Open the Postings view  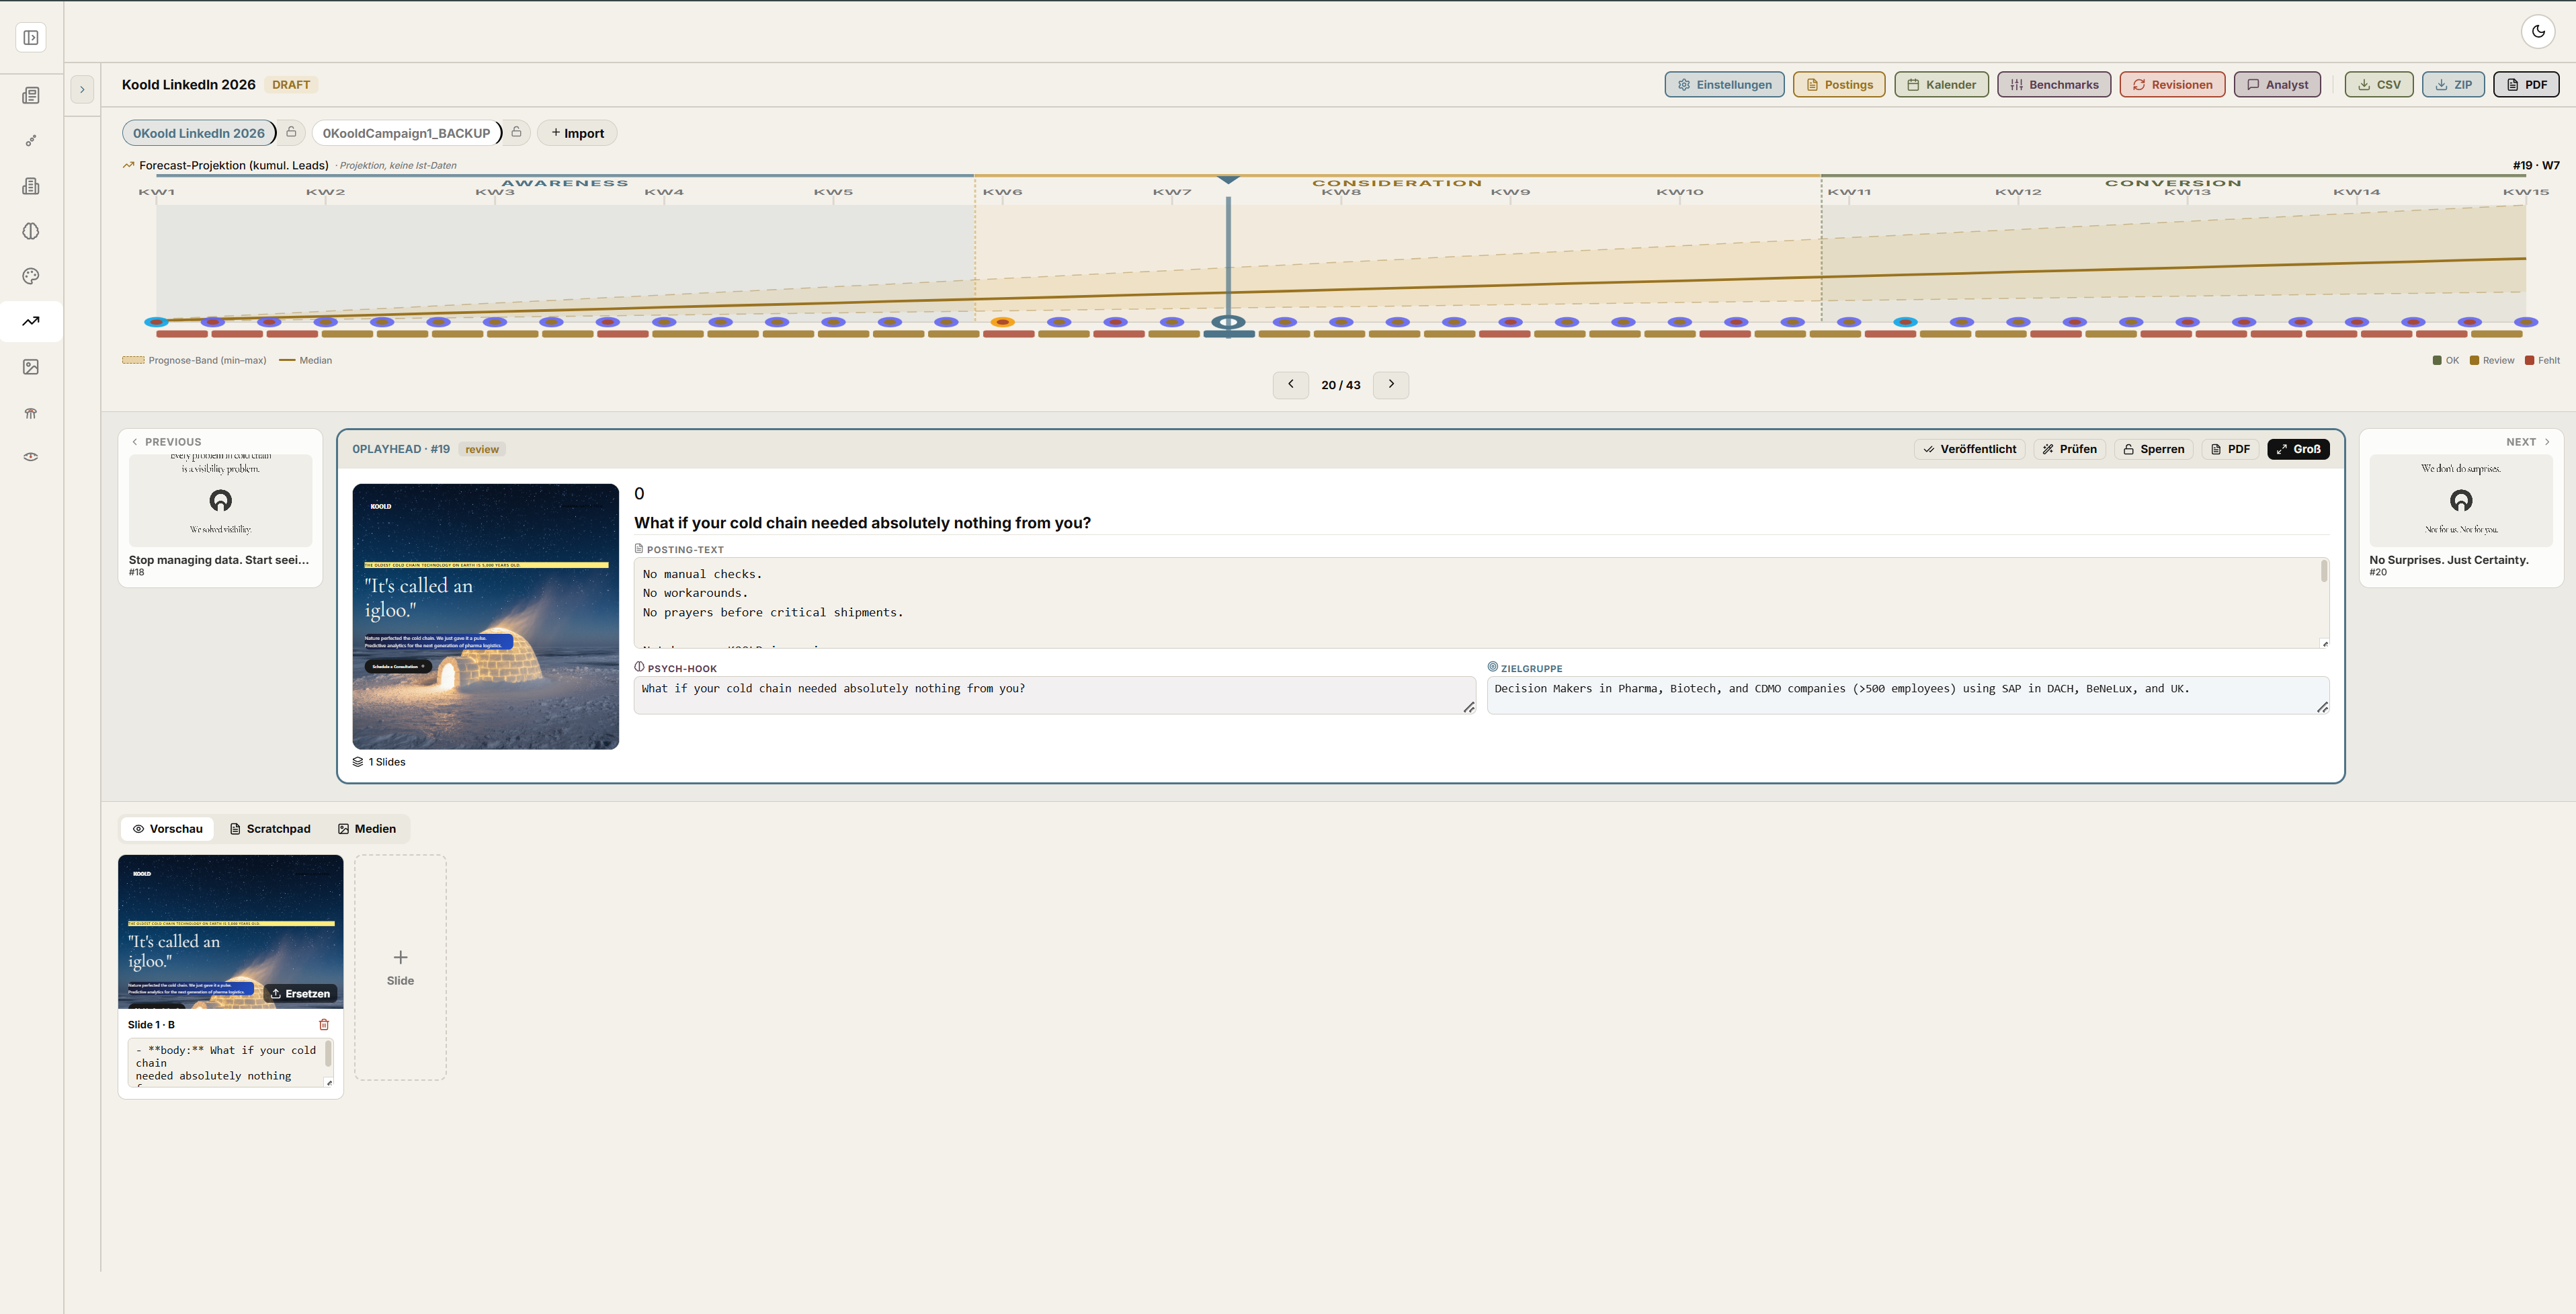(1839, 85)
